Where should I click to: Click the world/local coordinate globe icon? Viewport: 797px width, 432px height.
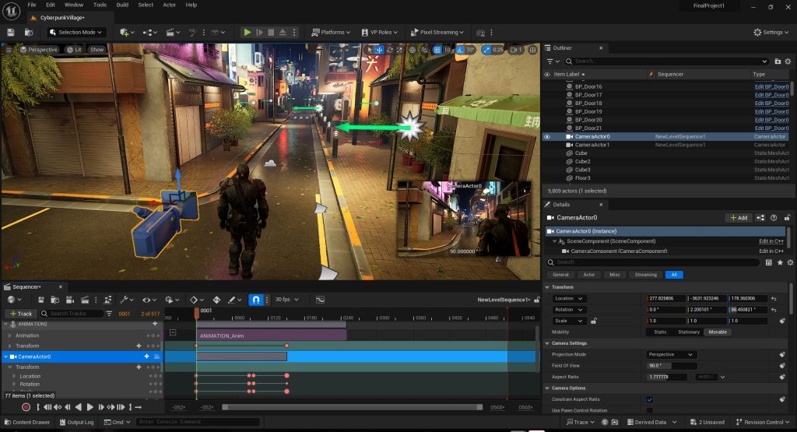(413, 50)
